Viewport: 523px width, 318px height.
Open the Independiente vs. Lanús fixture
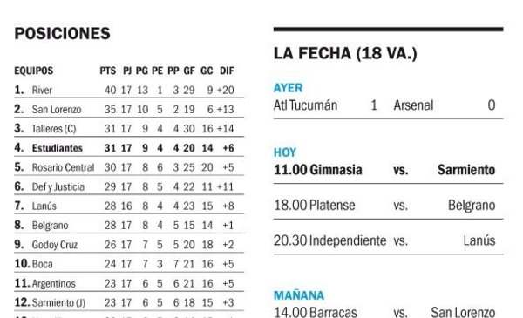coord(388,240)
